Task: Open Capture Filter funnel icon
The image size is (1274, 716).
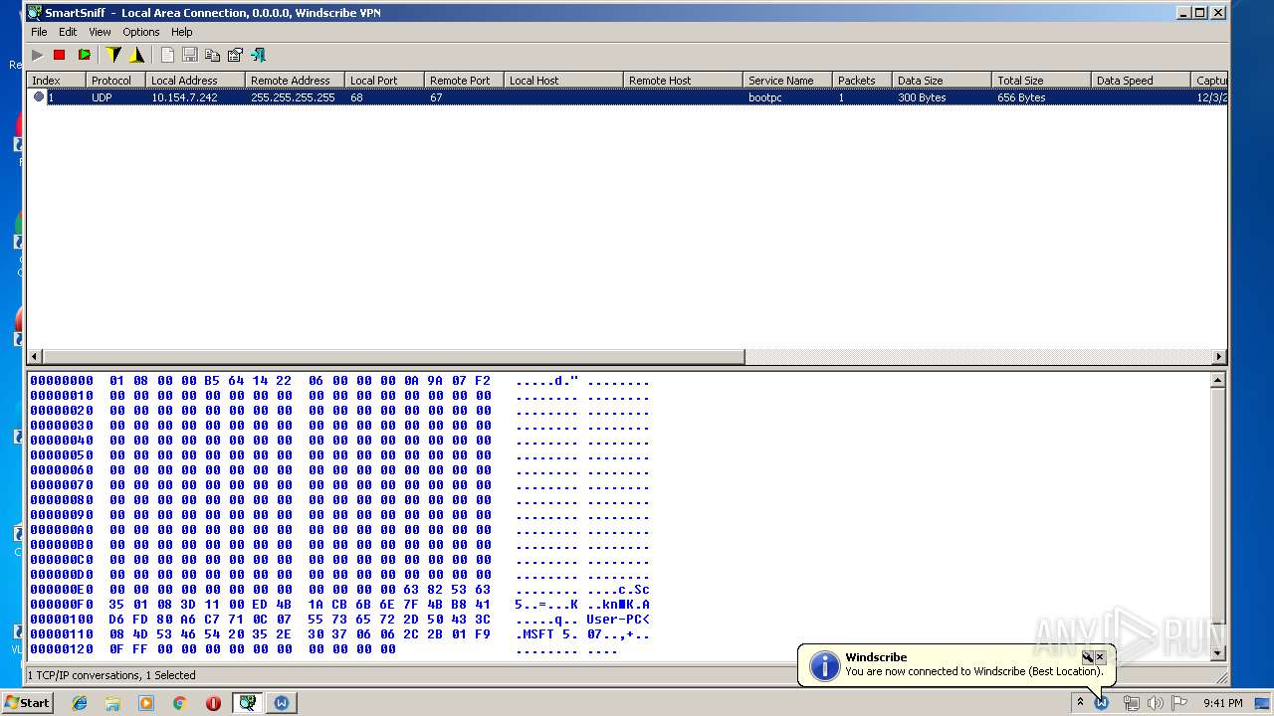Action: click(113, 56)
